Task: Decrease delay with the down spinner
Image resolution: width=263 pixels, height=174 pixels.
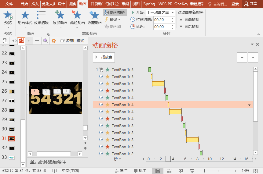Action: point(172,28)
